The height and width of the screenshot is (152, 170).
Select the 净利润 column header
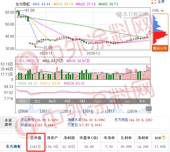(x=69, y=138)
